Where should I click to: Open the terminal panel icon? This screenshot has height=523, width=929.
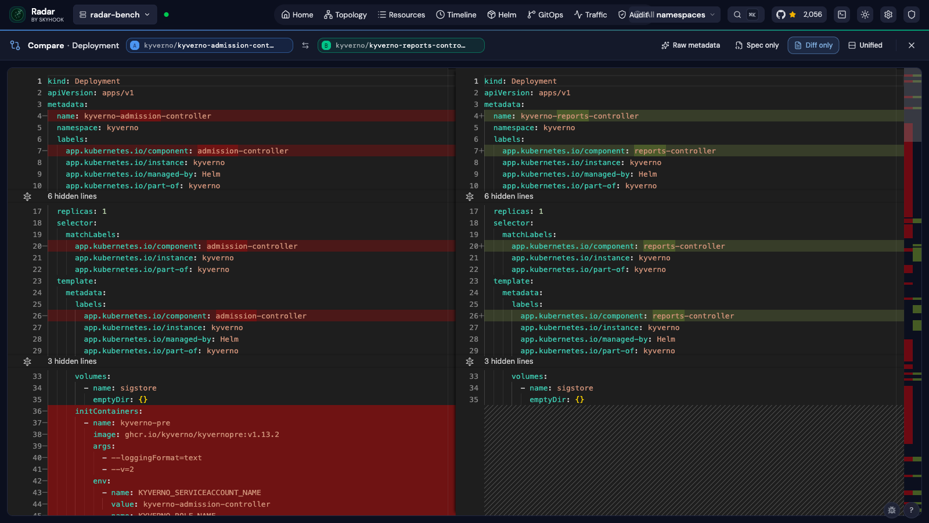[842, 15]
